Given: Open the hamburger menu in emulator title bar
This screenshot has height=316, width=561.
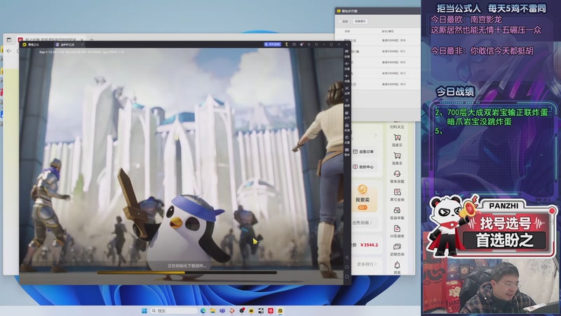Looking at the screenshot, I should pos(309,44).
